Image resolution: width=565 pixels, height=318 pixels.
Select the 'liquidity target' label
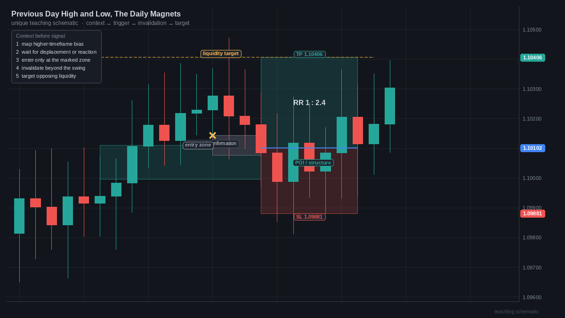click(221, 54)
